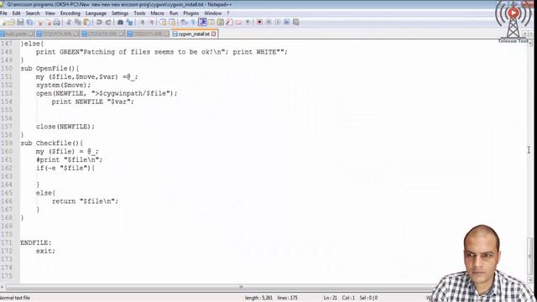Click the 'lines : 175' status bar entry

click(x=287, y=298)
